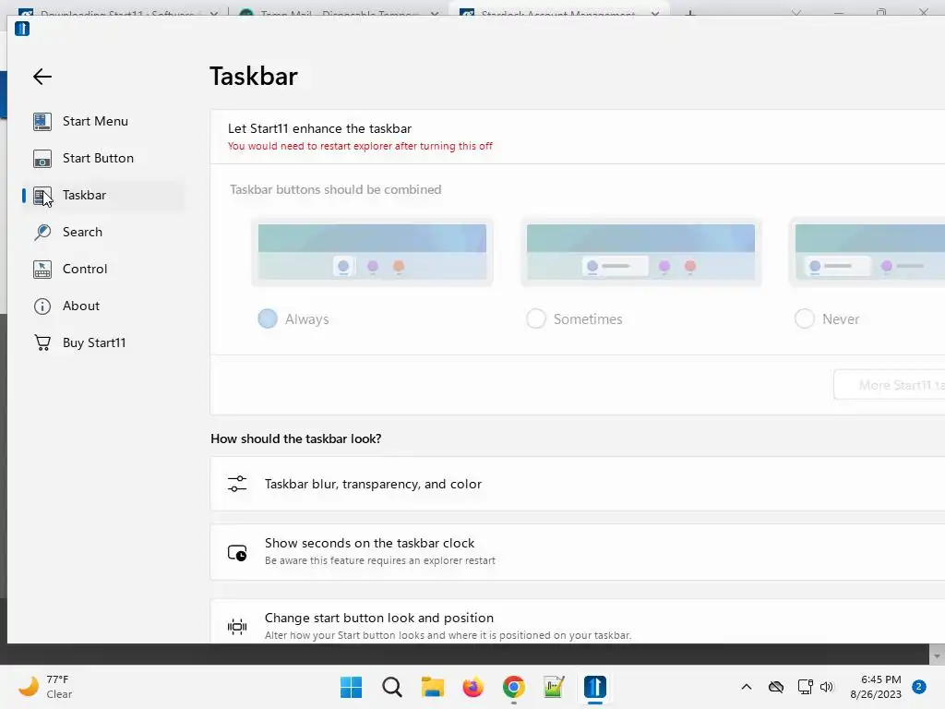The image size is (945, 709).
Task: Open the notification badge showing 2
Action: (x=919, y=687)
